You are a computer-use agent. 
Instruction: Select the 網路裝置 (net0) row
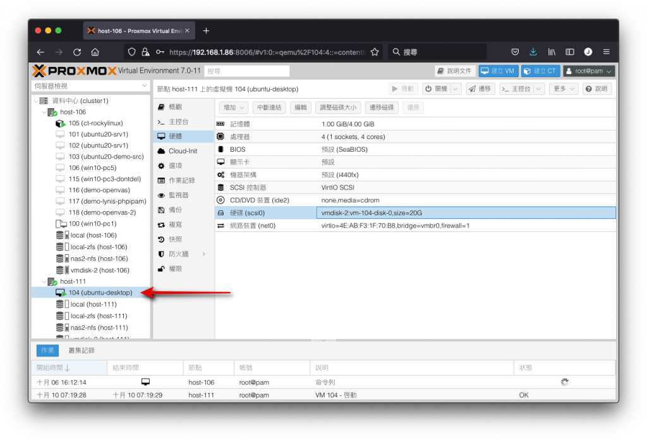pos(416,226)
